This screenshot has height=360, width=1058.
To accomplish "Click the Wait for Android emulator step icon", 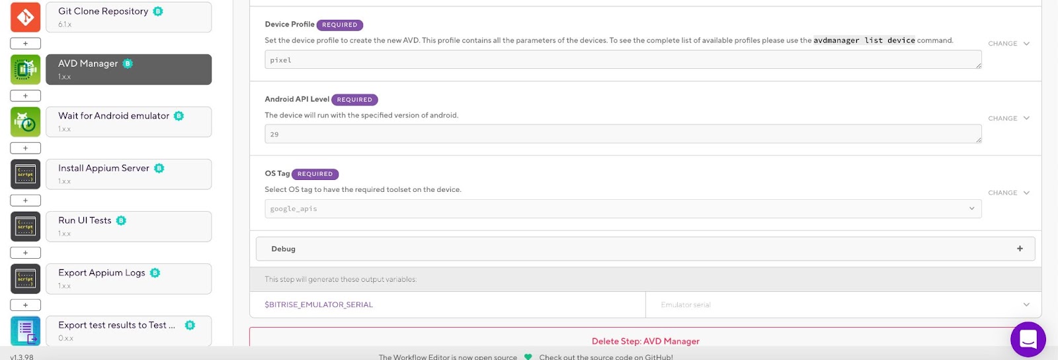I will 25,122.
